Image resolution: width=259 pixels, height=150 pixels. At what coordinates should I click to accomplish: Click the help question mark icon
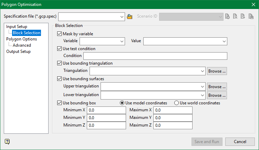pos(7,141)
